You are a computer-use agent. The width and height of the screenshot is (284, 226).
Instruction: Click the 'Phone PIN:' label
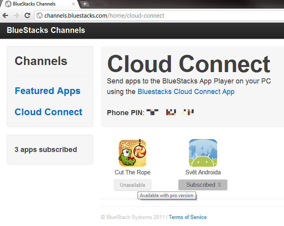point(125,113)
